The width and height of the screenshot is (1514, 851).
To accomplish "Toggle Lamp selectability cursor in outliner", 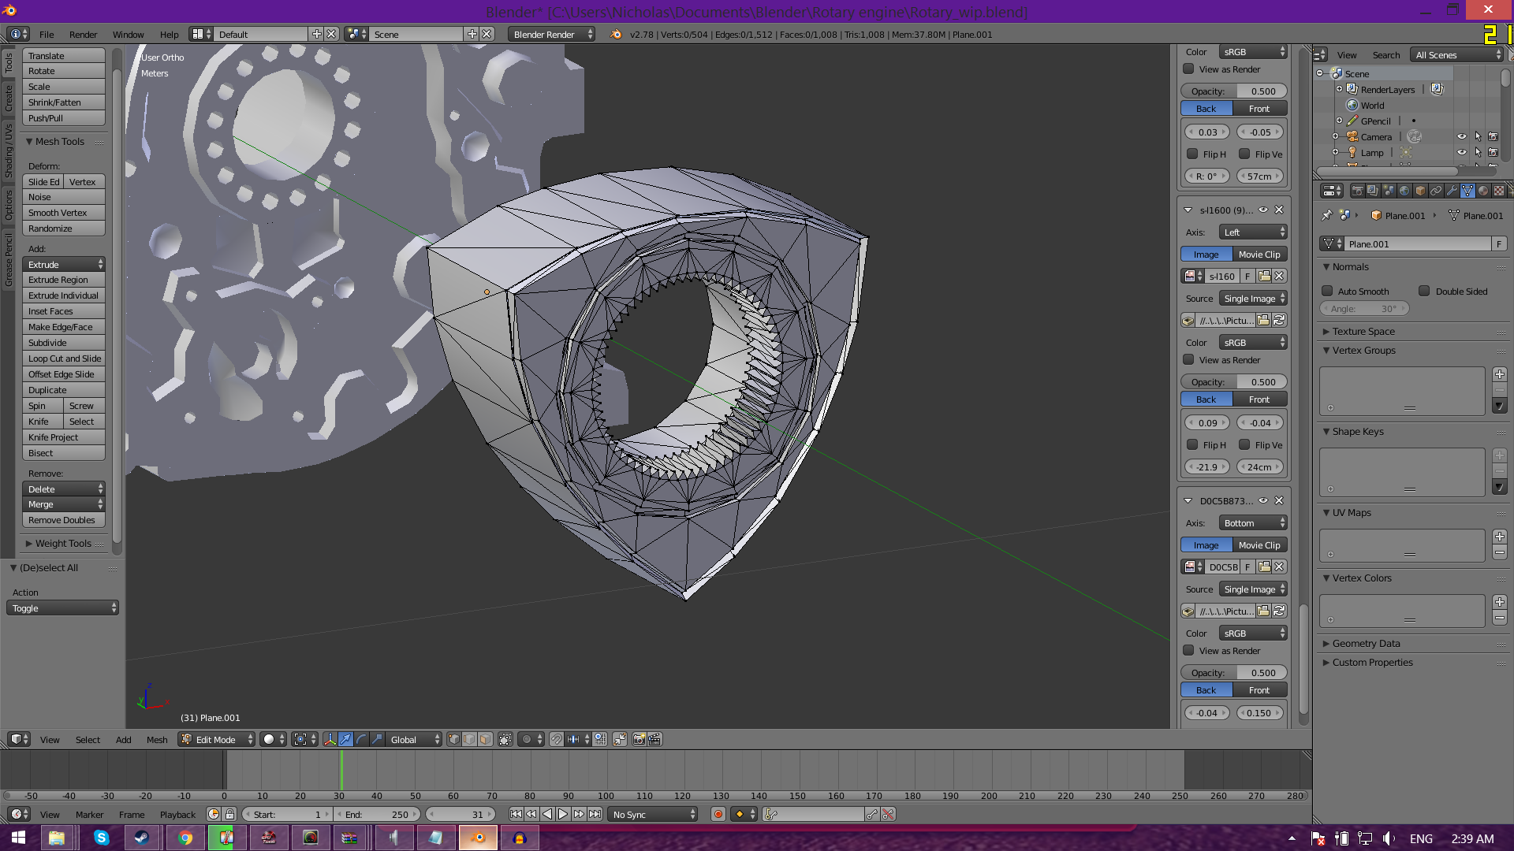I will pyautogui.click(x=1478, y=152).
